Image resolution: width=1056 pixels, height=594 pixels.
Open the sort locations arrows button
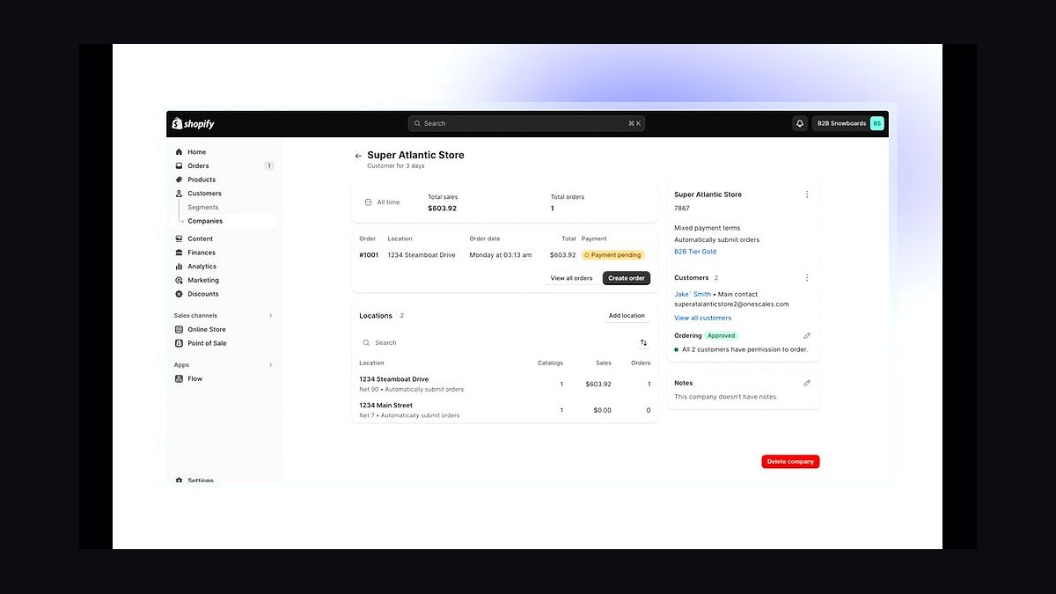pyautogui.click(x=643, y=343)
